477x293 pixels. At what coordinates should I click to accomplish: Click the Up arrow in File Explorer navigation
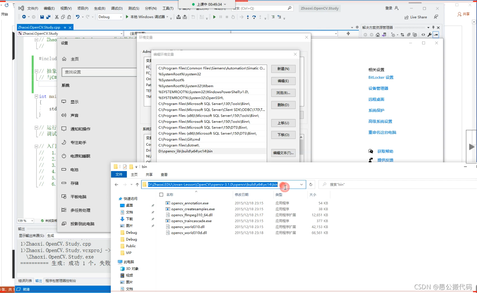click(x=137, y=184)
